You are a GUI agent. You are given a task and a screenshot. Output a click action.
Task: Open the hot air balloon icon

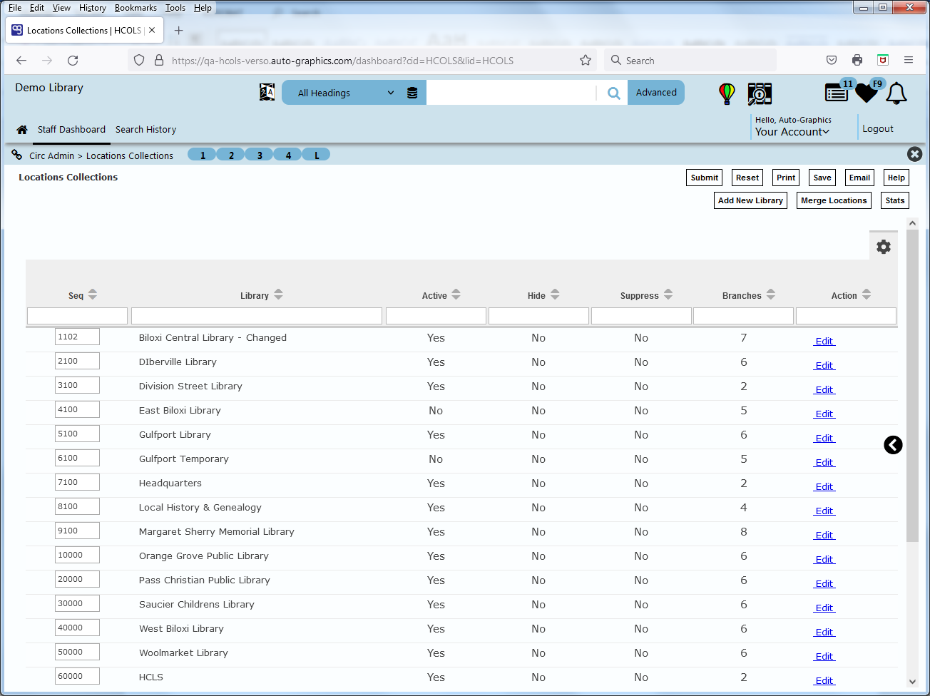click(727, 93)
